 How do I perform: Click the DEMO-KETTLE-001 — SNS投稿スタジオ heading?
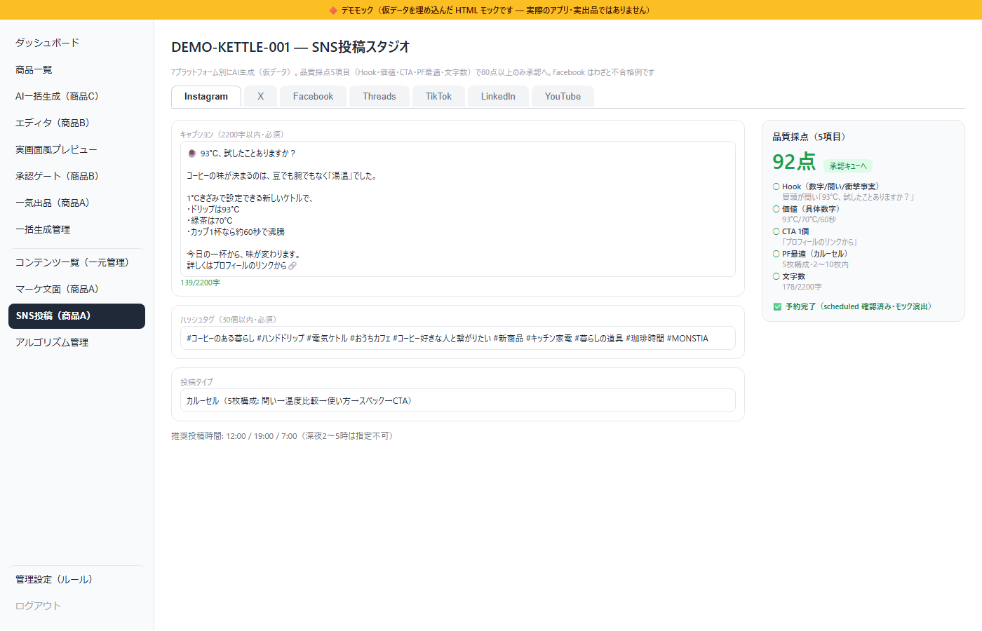point(290,47)
